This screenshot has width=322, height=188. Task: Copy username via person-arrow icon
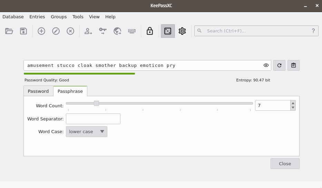click(88, 31)
